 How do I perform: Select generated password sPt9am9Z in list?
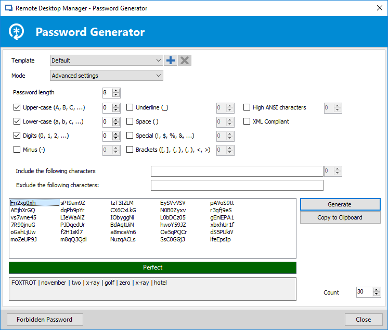[73, 203]
